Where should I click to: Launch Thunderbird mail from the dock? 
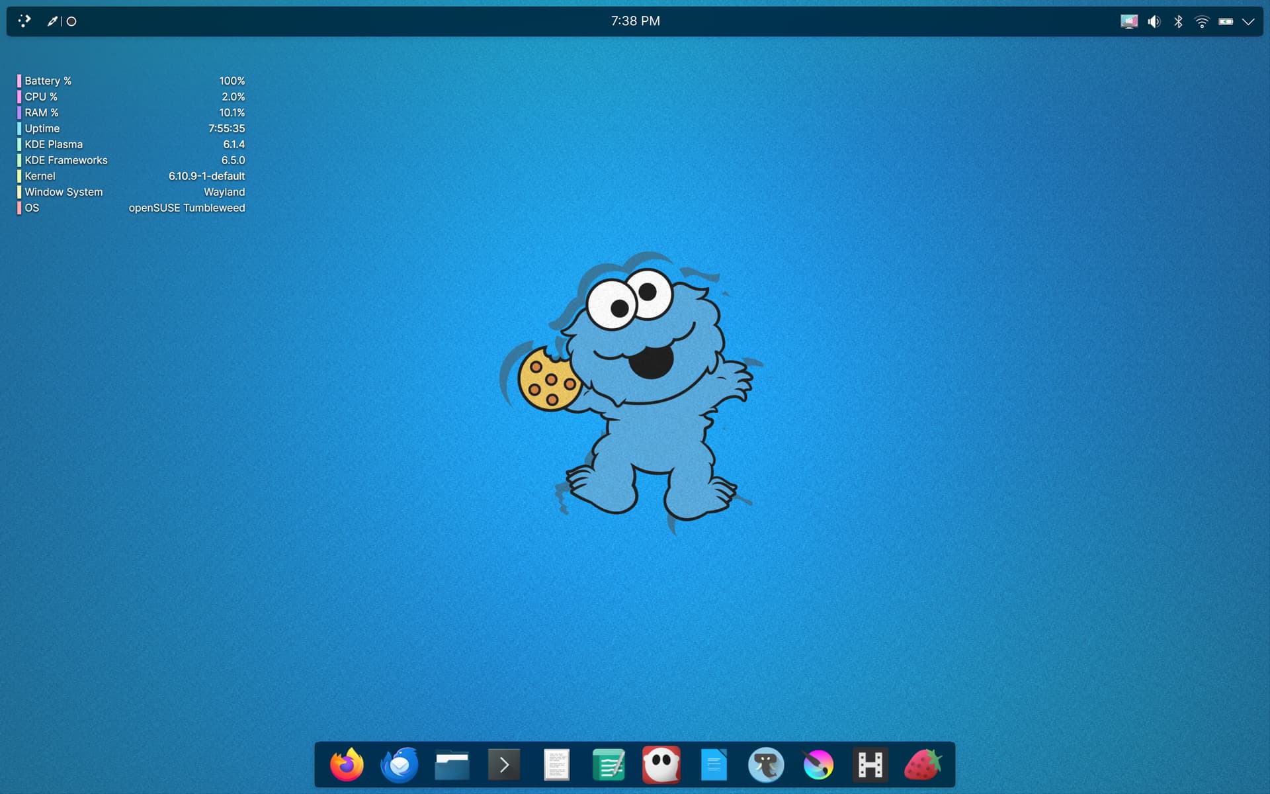point(400,765)
